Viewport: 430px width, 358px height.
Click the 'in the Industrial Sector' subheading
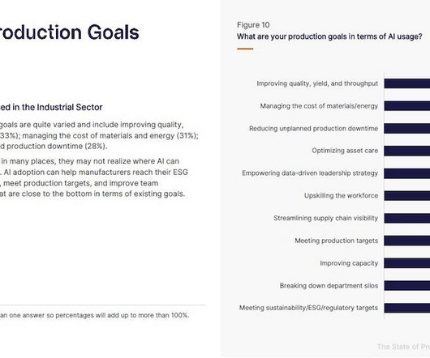pyautogui.click(x=51, y=107)
